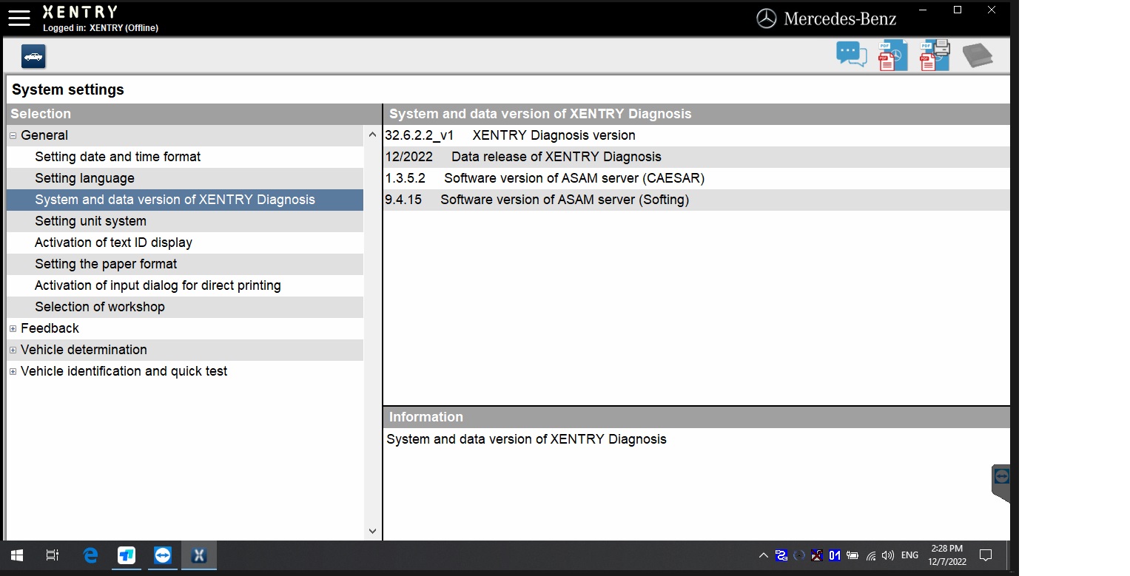Click the TeamViewer side panel tab
Viewport: 1130px width, 576px height.
[x=1001, y=483]
